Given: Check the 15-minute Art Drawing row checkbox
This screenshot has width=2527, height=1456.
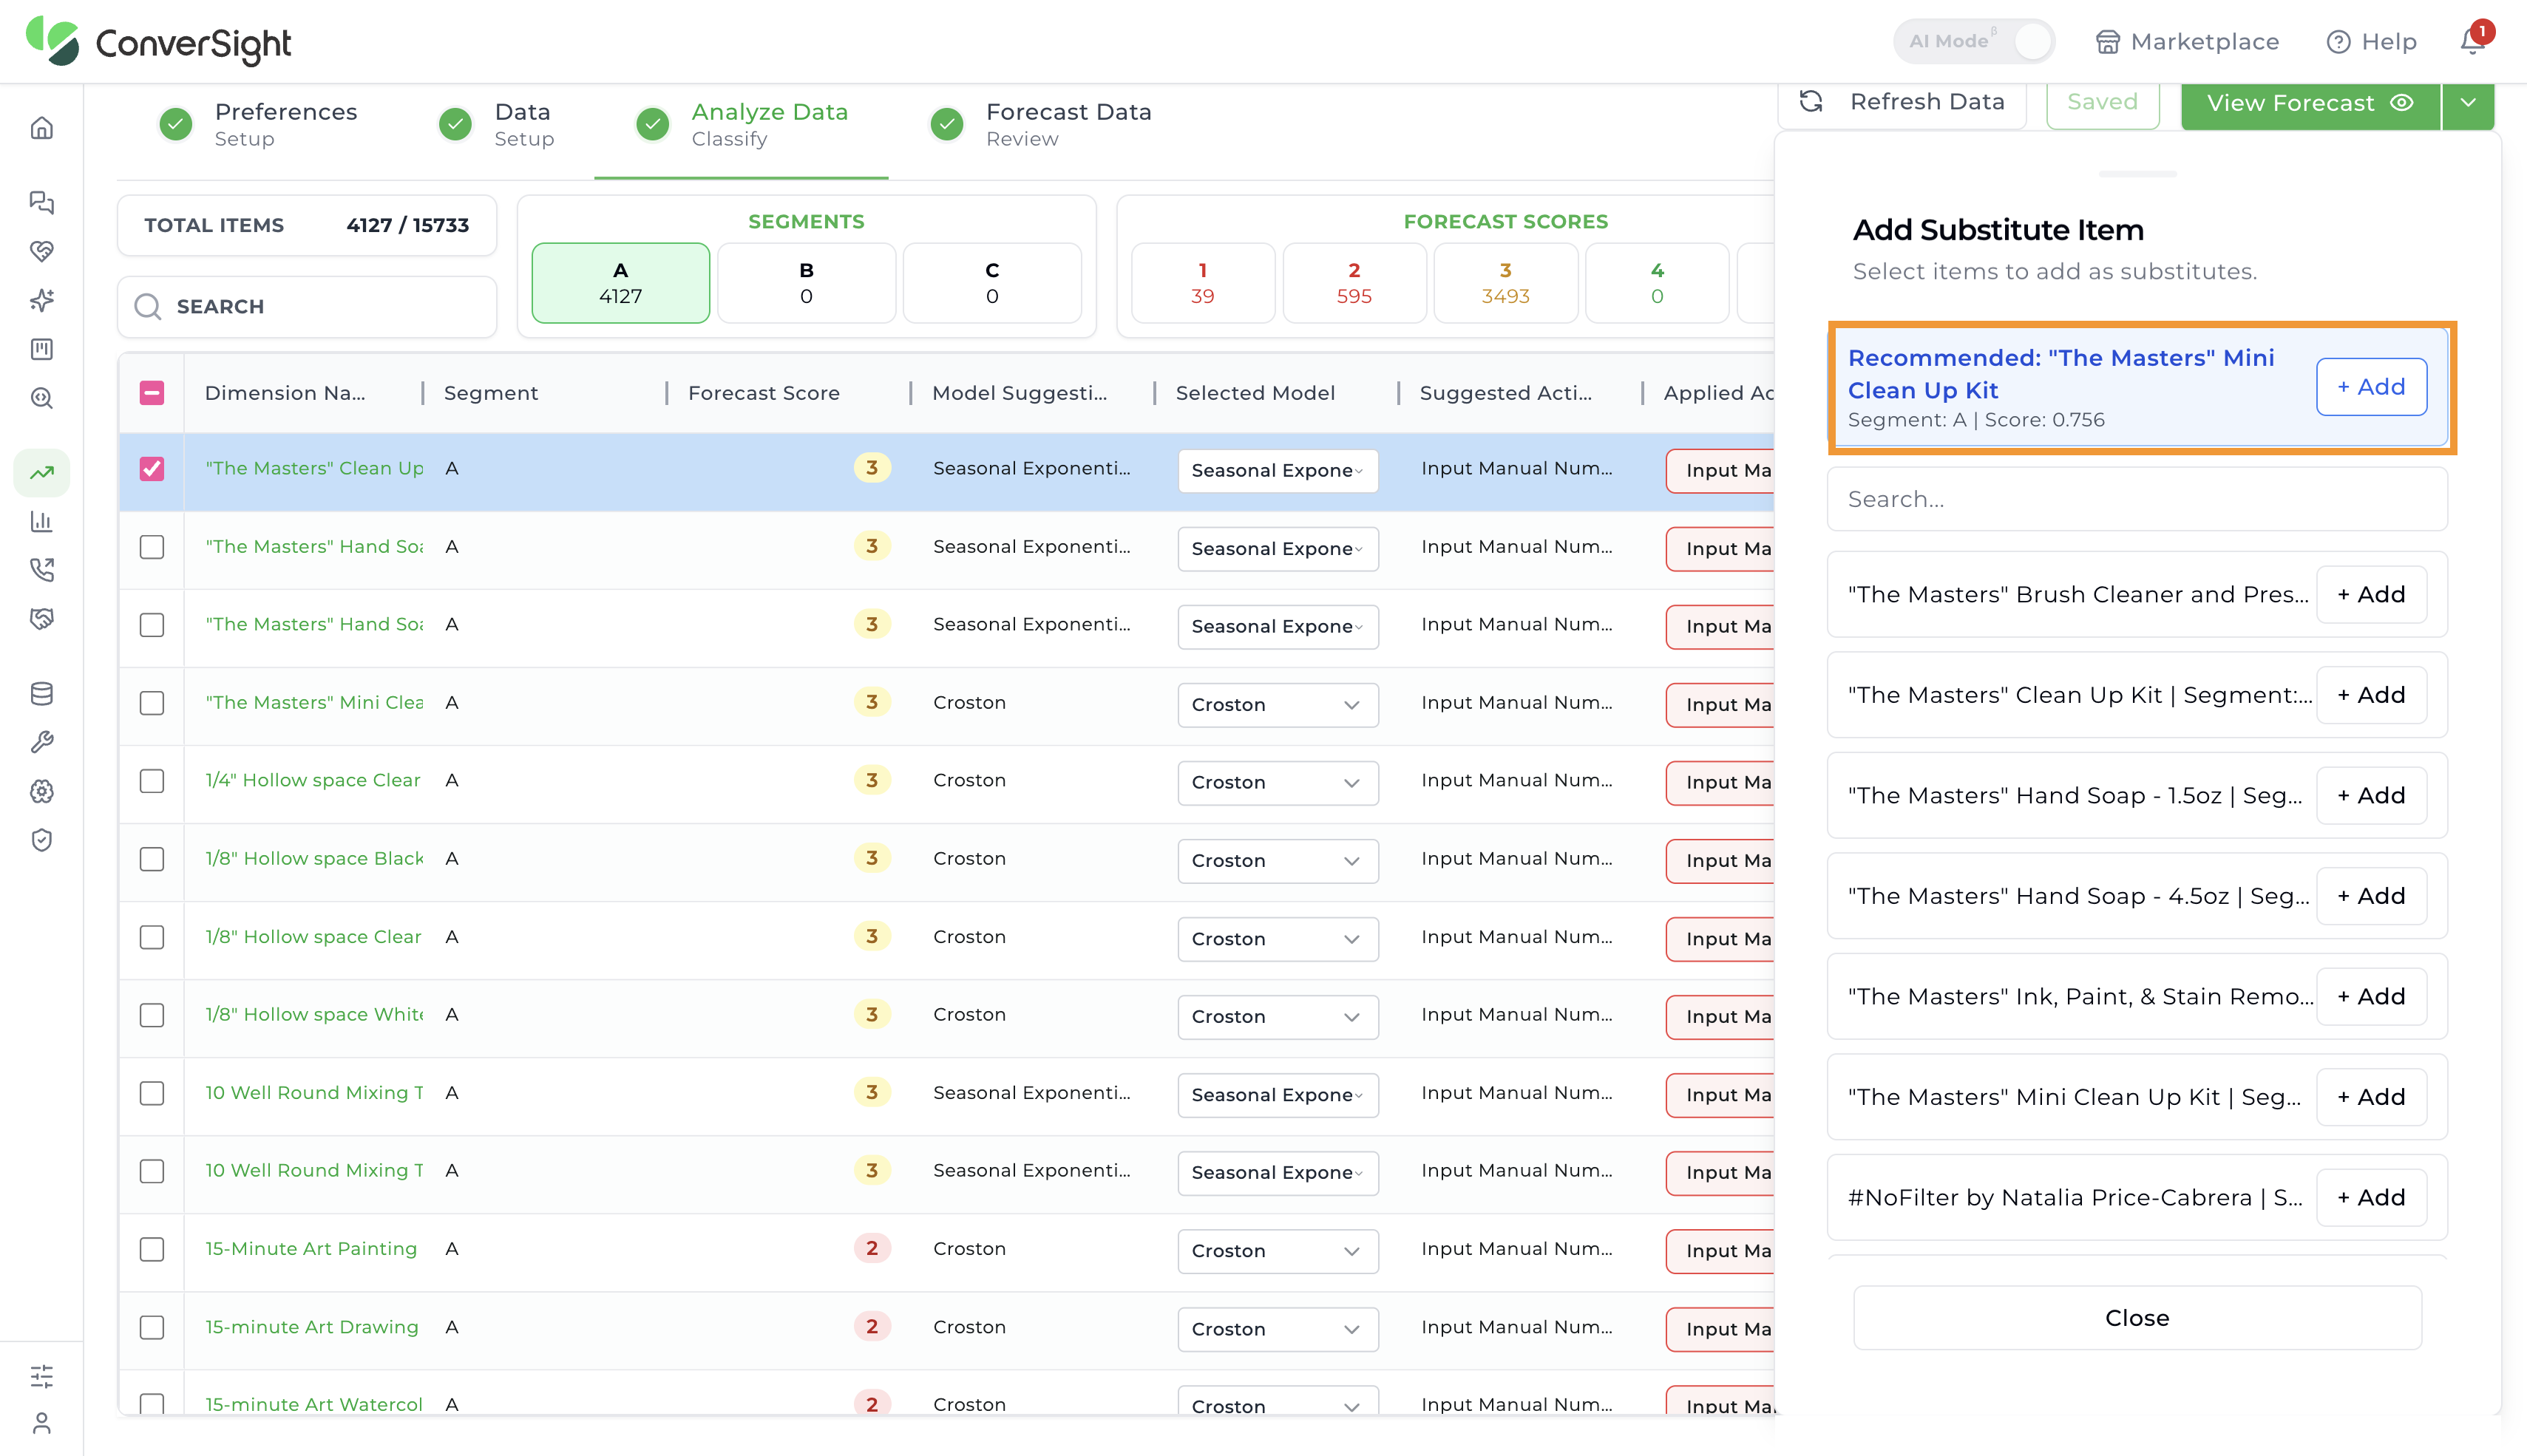Looking at the screenshot, I should tap(152, 1328).
